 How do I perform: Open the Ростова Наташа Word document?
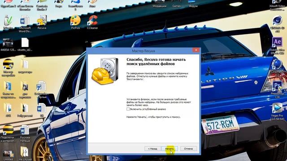click(x=25, y=134)
